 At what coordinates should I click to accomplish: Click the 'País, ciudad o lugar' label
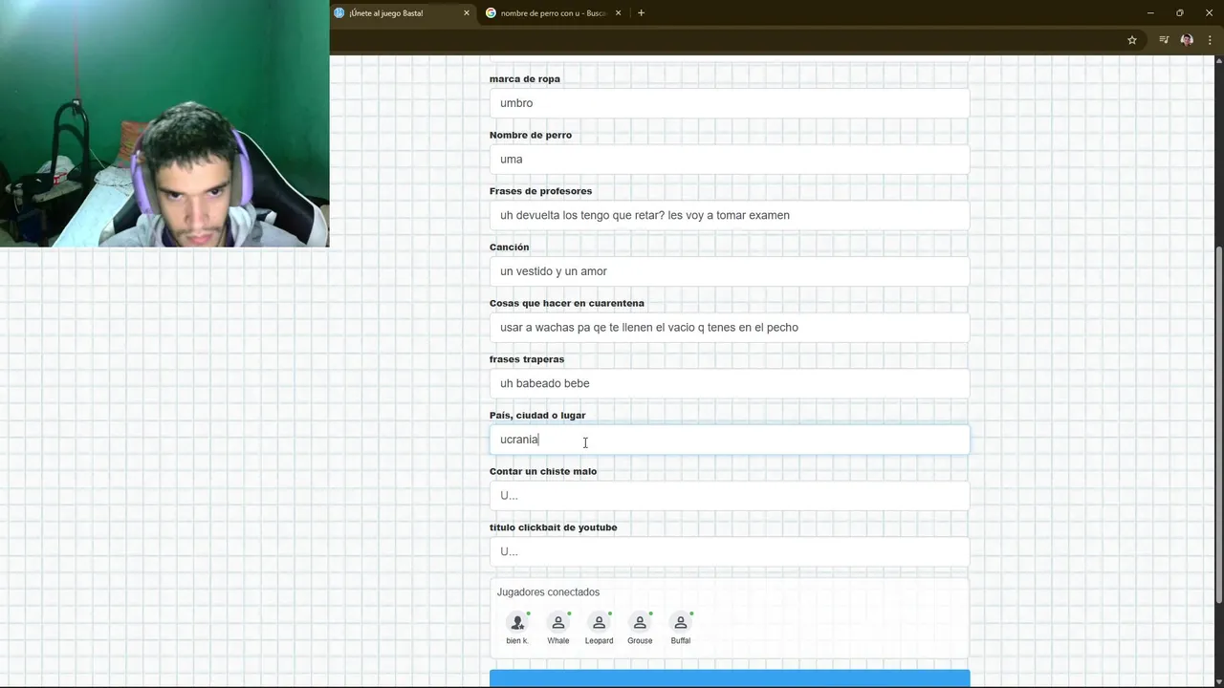tap(537, 416)
